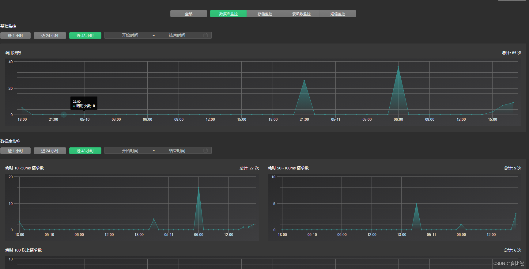Screen dimensions: 529x269
Task: Click the 数据库监控 section heading
Action: [10, 141]
